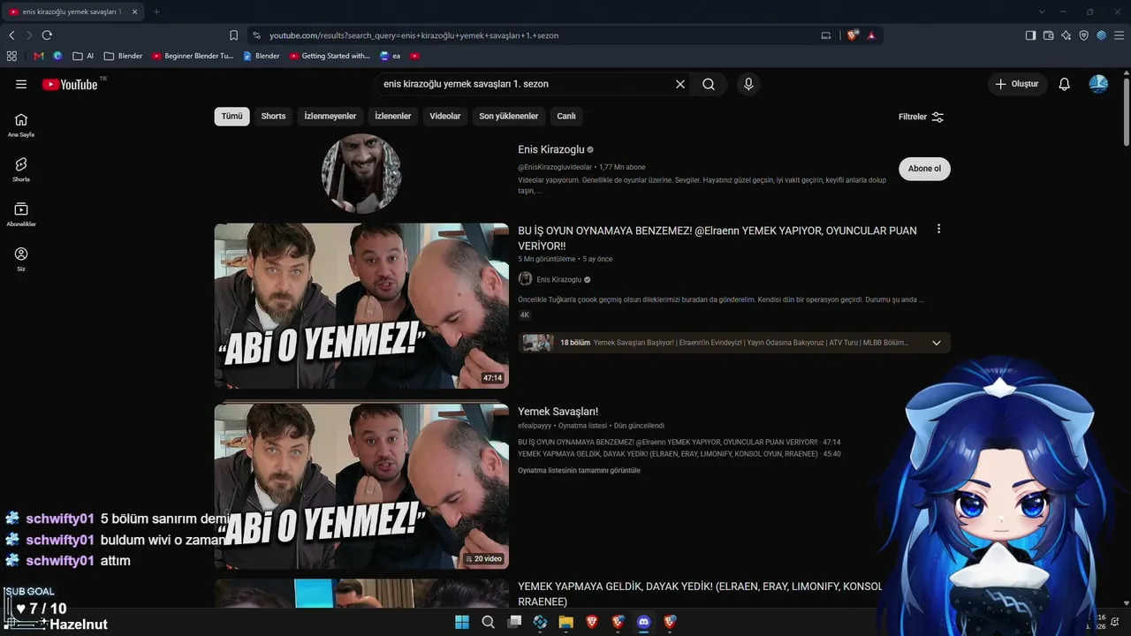Open the efealpayyy playlist owner link
Viewport: 1131px width, 636px height.
(x=535, y=426)
